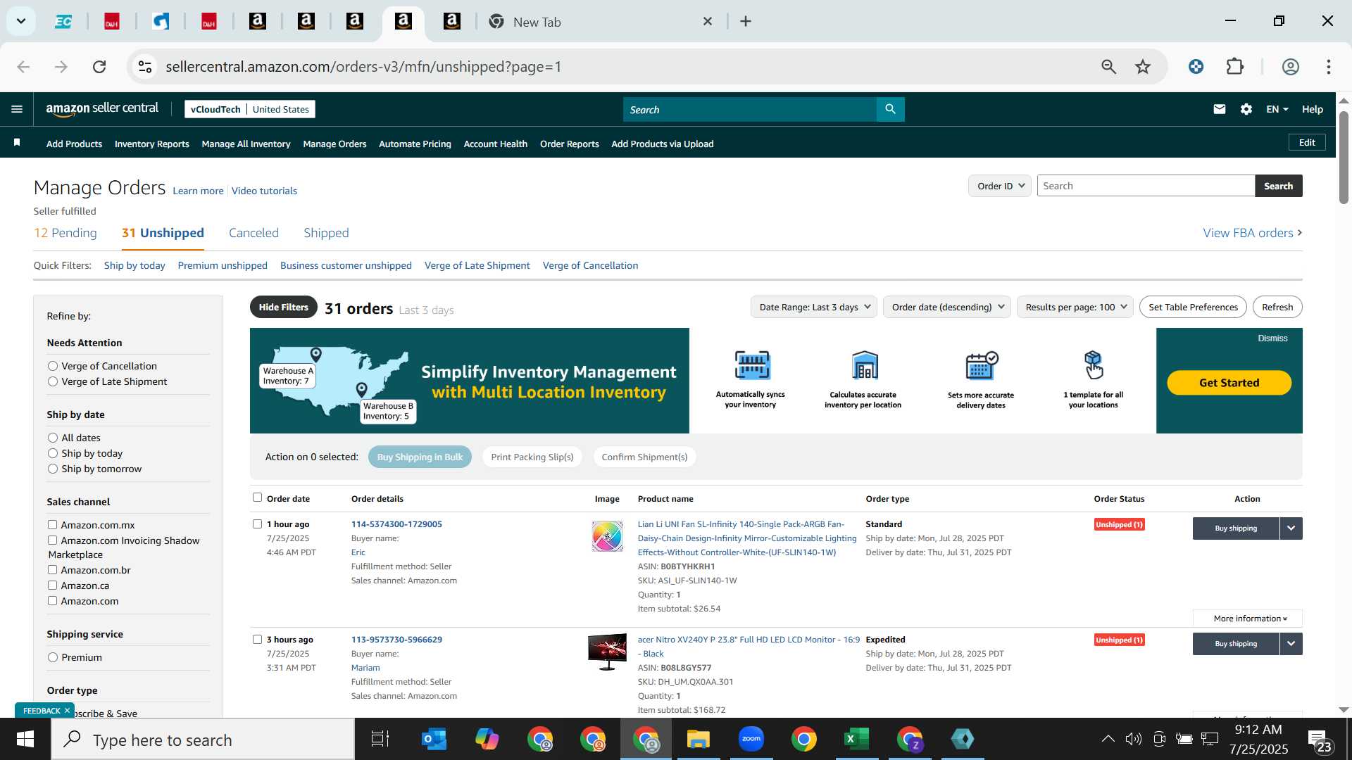Screen dimensions: 1352x760
Task: Apply Verge of Late Shipment quick filter
Action: click(x=477, y=265)
